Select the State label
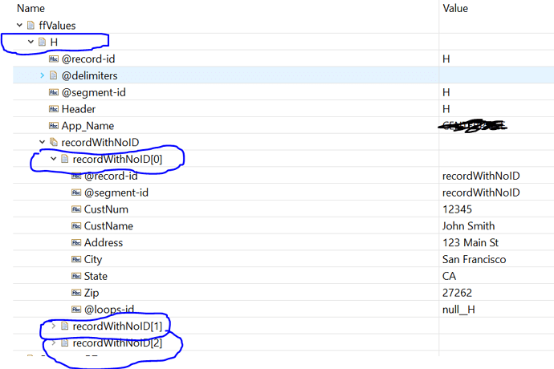 96,276
